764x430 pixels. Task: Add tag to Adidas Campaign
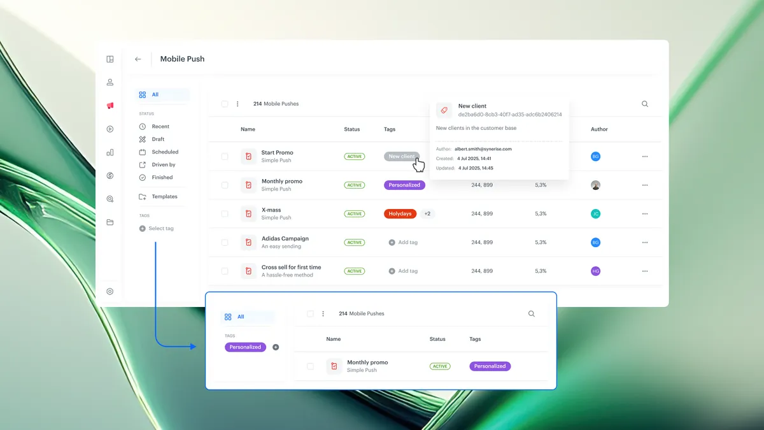(x=403, y=243)
